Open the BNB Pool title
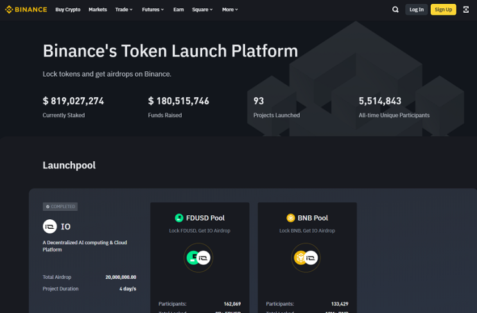Image resolution: width=477 pixels, height=313 pixels. click(x=313, y=218)
